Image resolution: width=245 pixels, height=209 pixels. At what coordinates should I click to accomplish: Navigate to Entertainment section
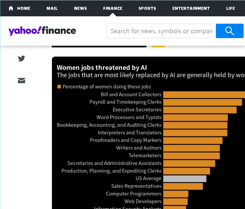191,8
